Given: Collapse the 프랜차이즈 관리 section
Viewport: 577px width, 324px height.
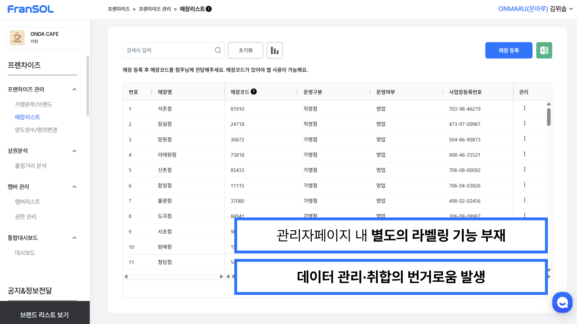Looking at the screenshot, I should tap(74, 89).
